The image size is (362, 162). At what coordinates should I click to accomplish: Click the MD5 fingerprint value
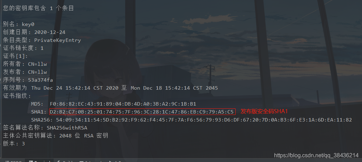123,104
